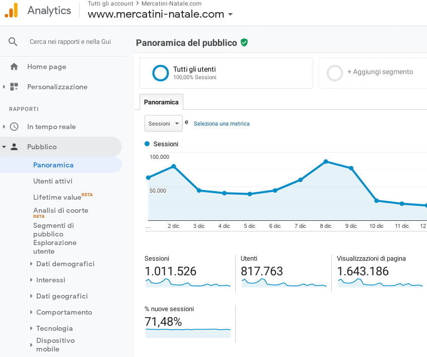
Task: Expand the In tempo reale arrow
Action: pos(4,127)
